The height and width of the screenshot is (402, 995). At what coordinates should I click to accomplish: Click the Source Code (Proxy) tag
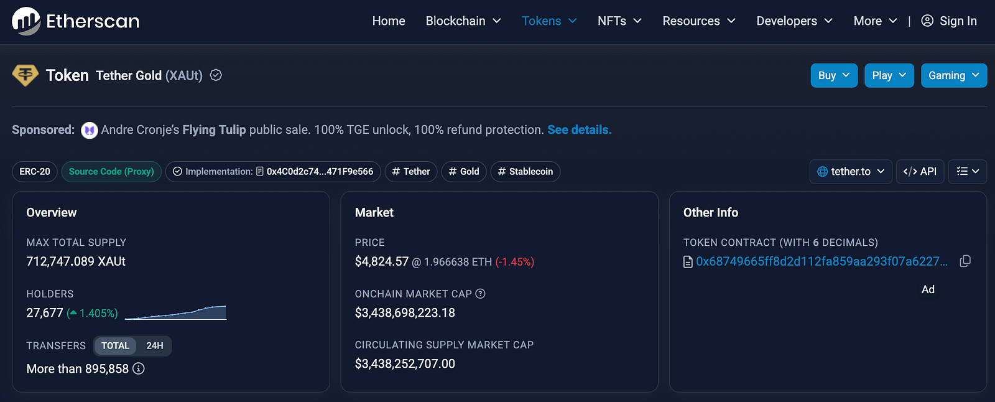tap(111, 171)
